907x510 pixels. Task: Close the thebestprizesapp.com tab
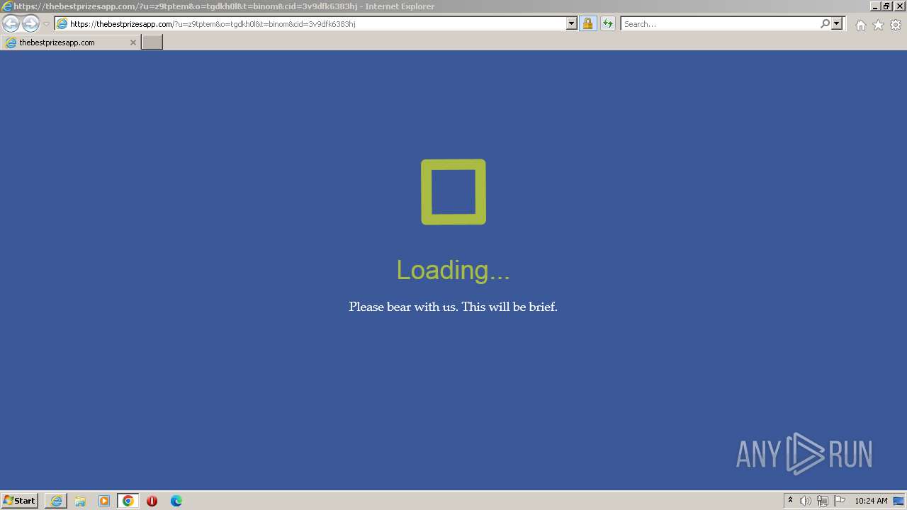133,42
